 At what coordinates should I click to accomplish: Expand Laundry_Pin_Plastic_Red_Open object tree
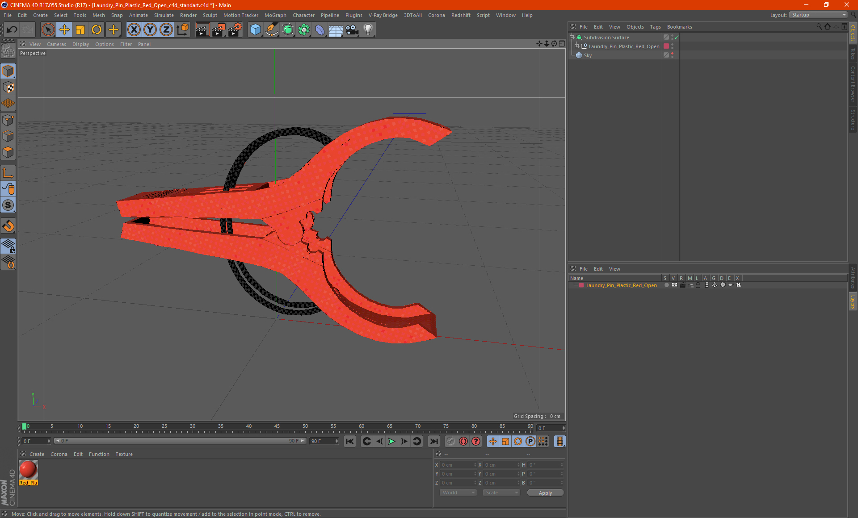point(577,46)
